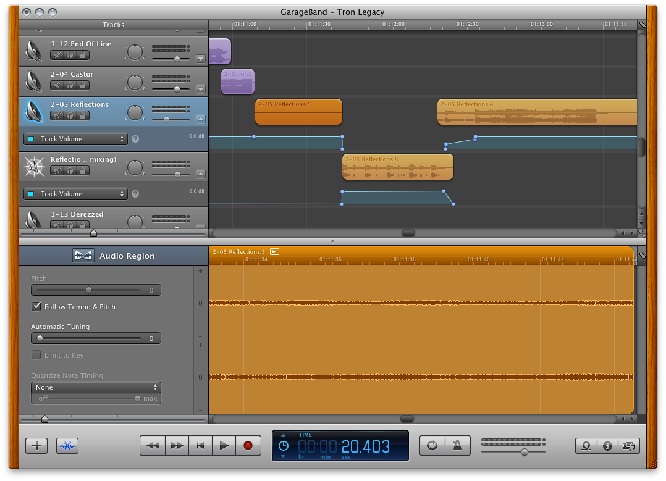The width and height of the screenshot is (666, 481).
Task: Click the pan knob of Reflectio... mixing) track
Action: (x=135, y=168)
